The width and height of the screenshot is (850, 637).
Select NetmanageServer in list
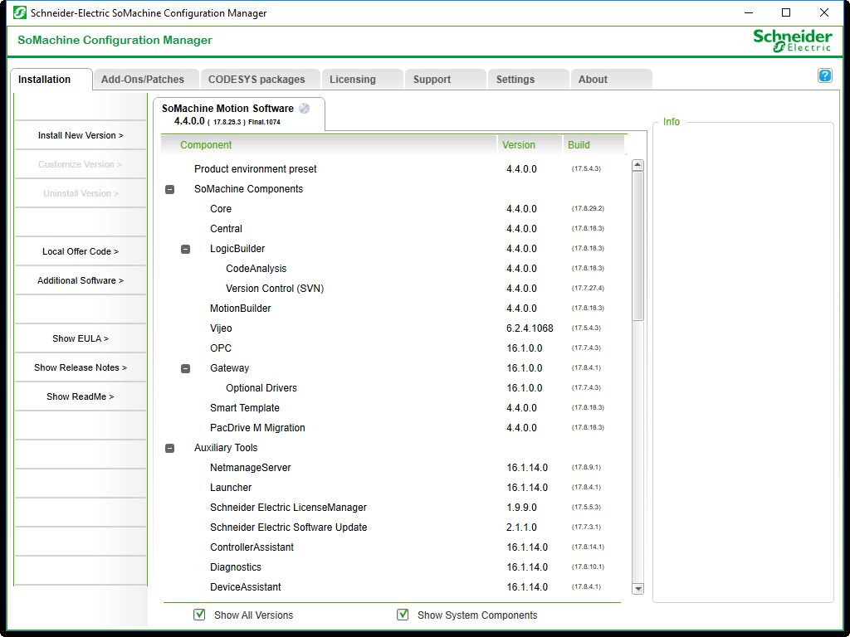[394, 468]
